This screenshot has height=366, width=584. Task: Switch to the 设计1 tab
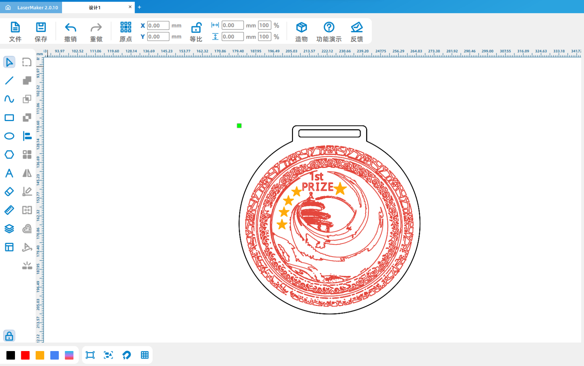pyautogui.click(x=95, y=7)
